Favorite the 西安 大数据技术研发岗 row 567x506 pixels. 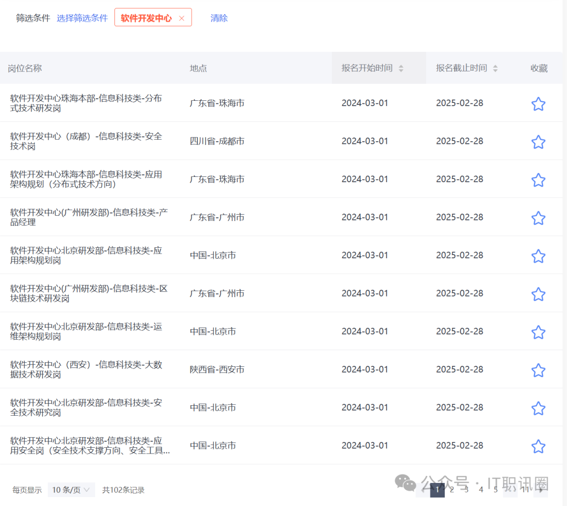point(538,370)
